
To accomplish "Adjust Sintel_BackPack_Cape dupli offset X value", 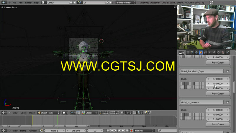I will pos(218,79).
